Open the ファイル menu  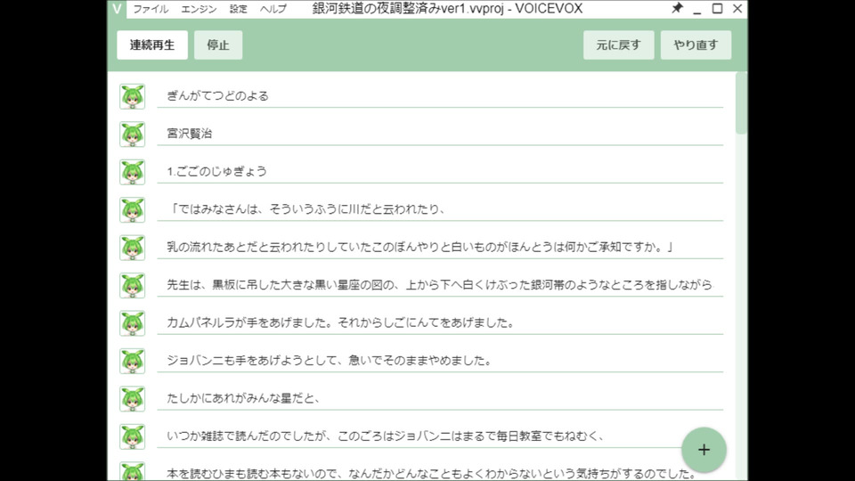[151, 9]
